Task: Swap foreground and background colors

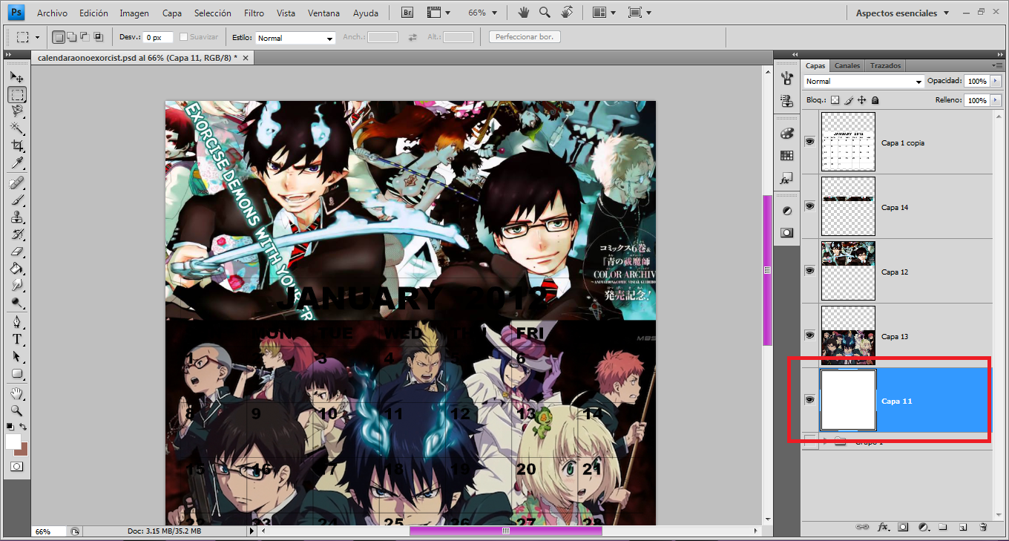Action: [23, 427]
